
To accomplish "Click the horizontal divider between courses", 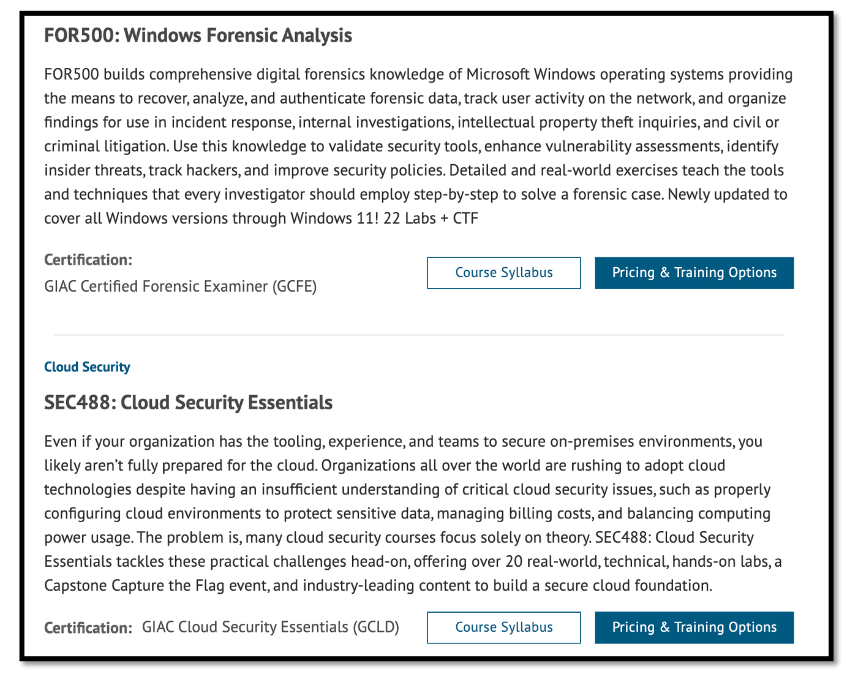I will click(x=419, y=335).
